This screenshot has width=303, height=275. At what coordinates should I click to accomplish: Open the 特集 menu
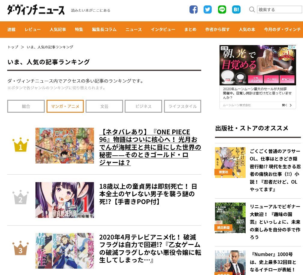click(x=79, y=29)
